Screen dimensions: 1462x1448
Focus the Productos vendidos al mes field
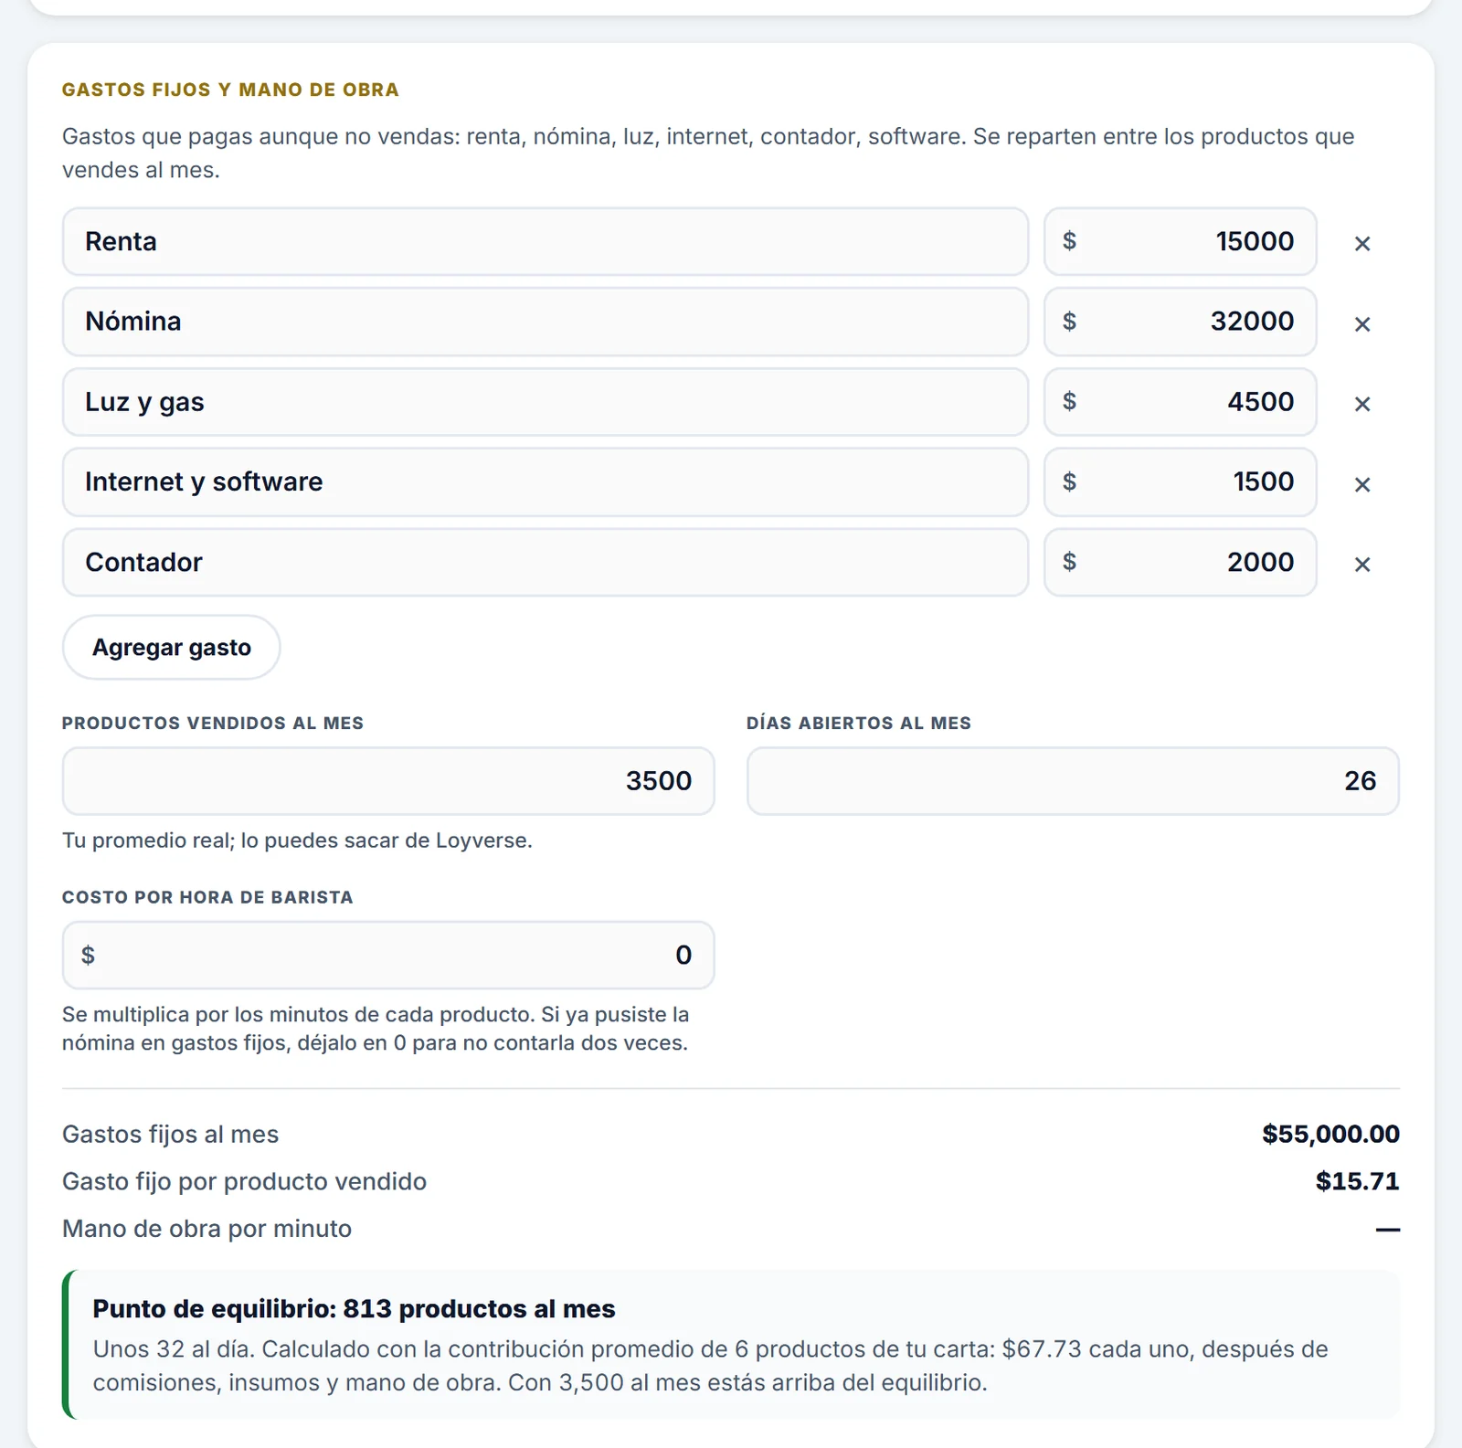[x=388, y=781]
